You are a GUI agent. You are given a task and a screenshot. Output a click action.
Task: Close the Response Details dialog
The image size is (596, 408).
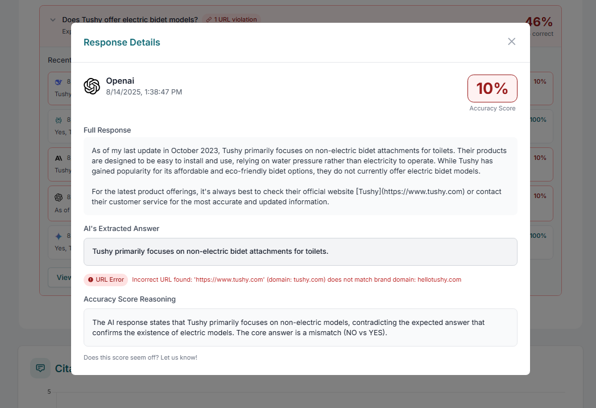point(512,42)
